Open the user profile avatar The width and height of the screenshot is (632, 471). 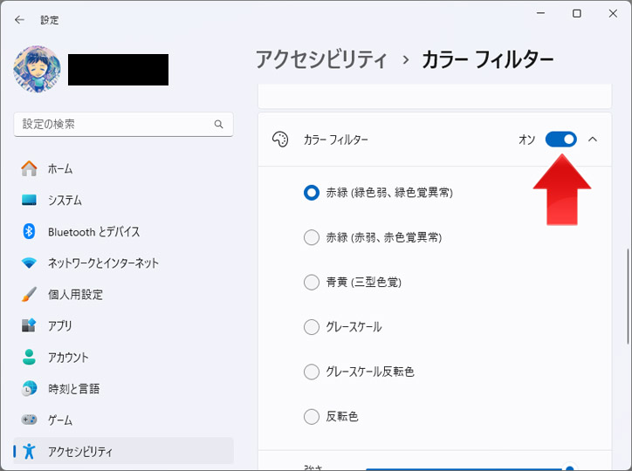tap(37, 69)
